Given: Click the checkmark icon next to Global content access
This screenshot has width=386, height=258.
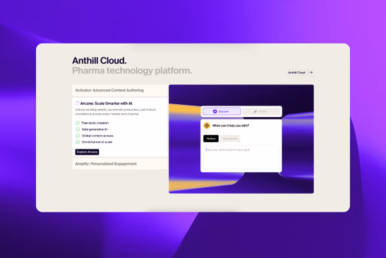Looking at the screenshot, I should tap(78, 136).
